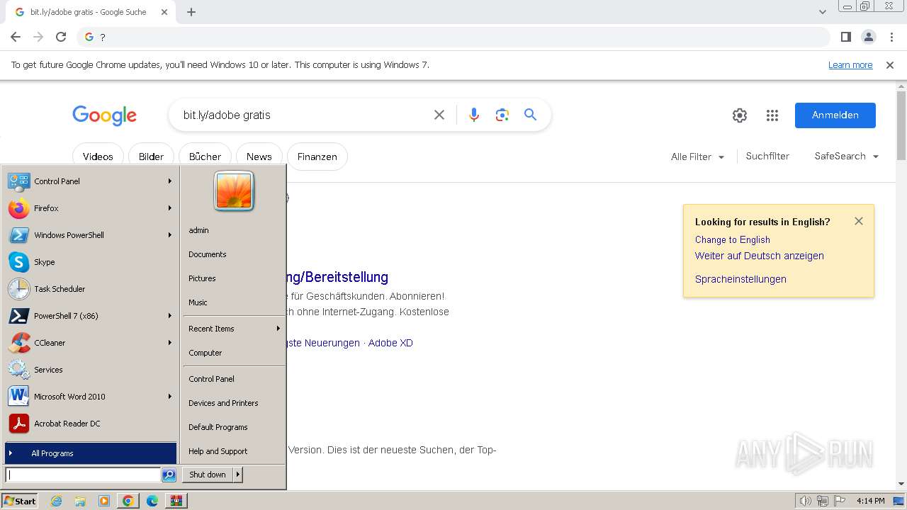Open the SafeSearch dropdown

coord(846,157)
